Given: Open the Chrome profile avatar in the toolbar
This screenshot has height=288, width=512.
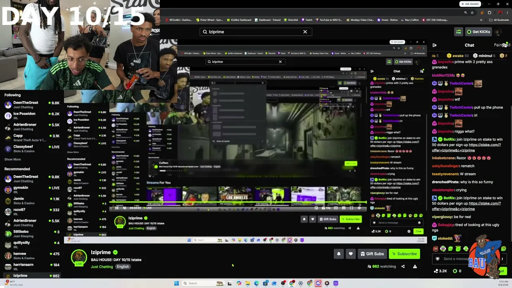Looking at the screenshot, I should pyautogui.click(x=500, y=12).
